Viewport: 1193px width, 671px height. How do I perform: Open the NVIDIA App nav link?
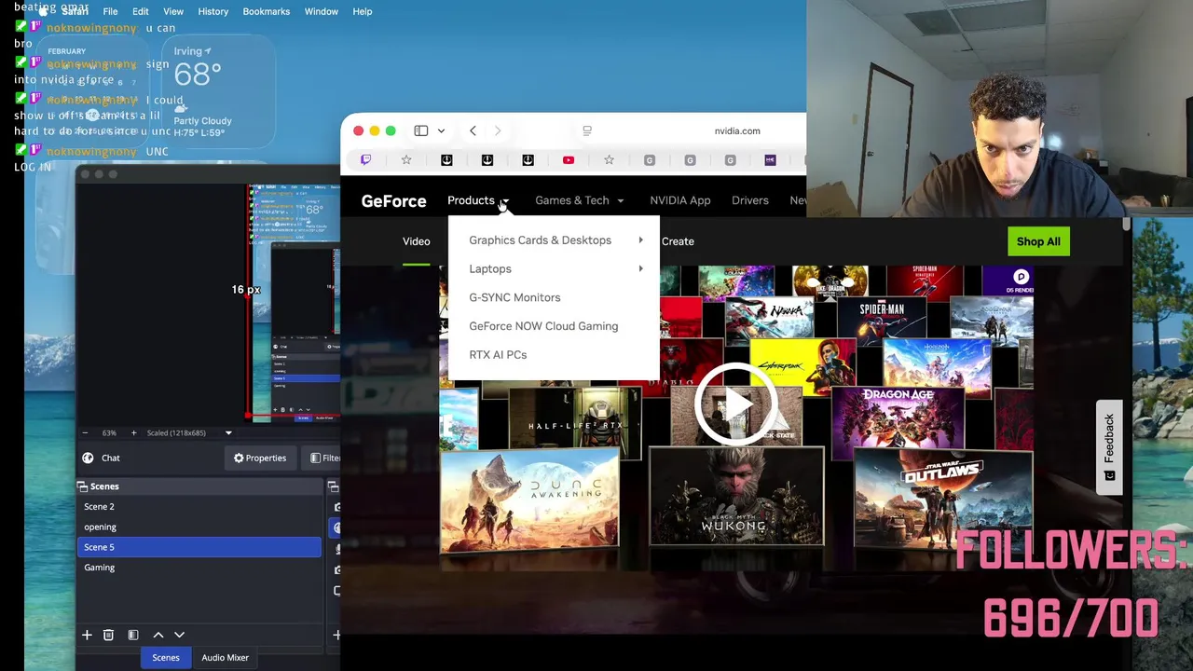[x=680, y=200]
